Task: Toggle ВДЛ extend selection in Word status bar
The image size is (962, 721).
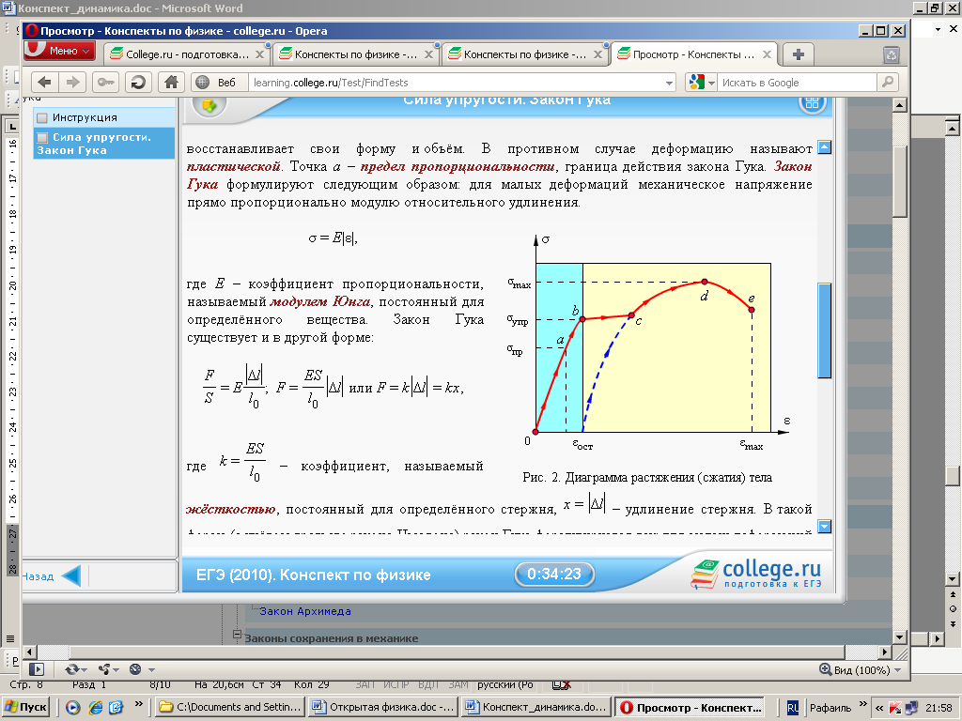Action: tap(428, 684)
